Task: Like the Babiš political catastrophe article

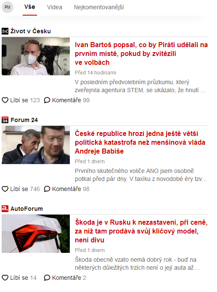Action: click(x=5, y=189)
